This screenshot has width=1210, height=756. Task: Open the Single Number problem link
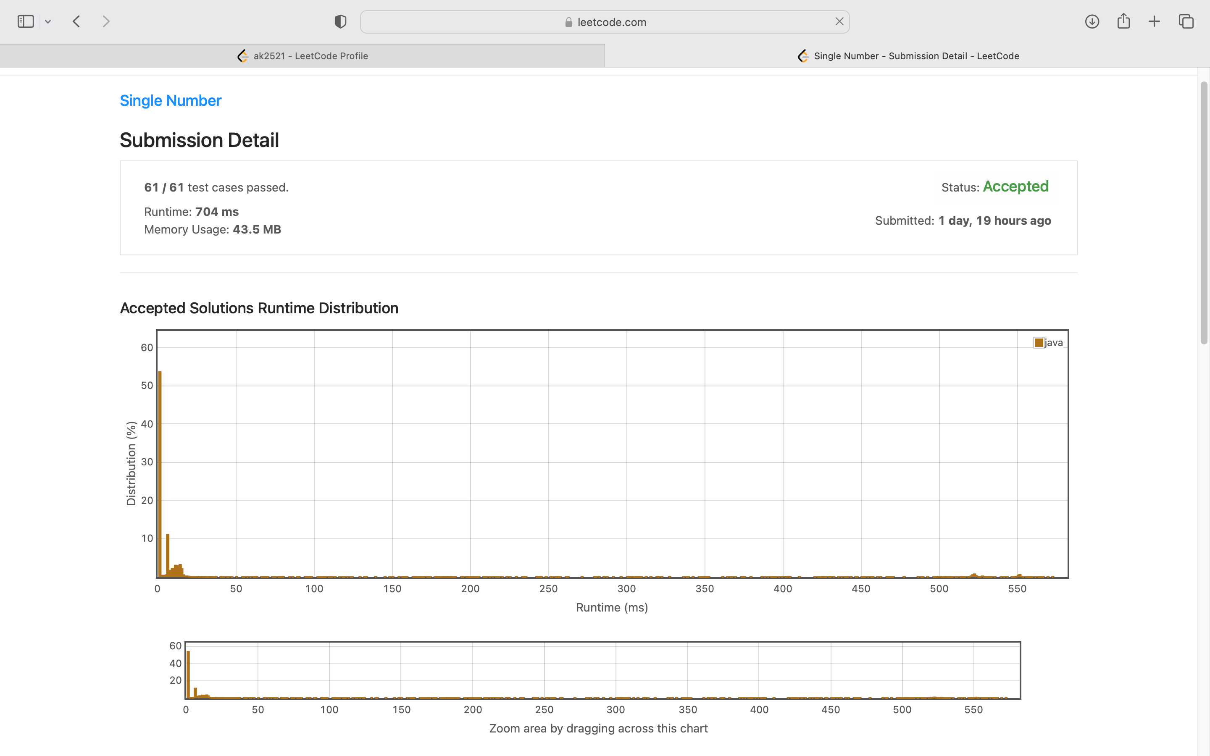pos(171,100)
